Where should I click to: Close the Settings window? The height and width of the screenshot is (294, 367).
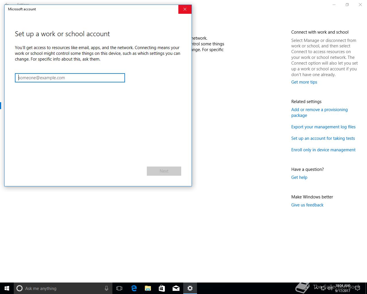point(360,5)
